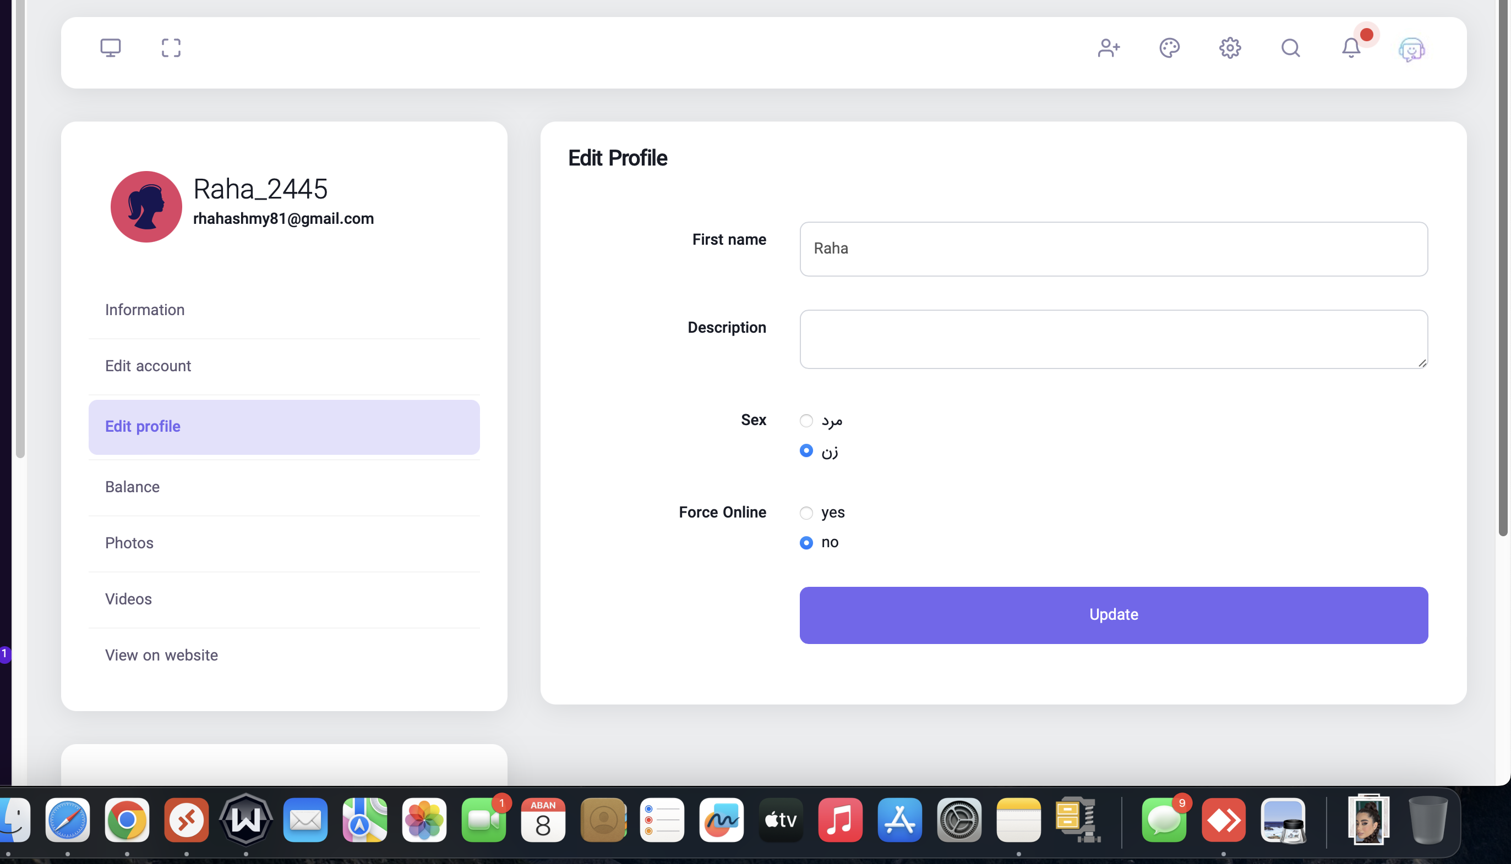Open Chrome from the dock
This screenshot has height=864, width=1511.
127,821
